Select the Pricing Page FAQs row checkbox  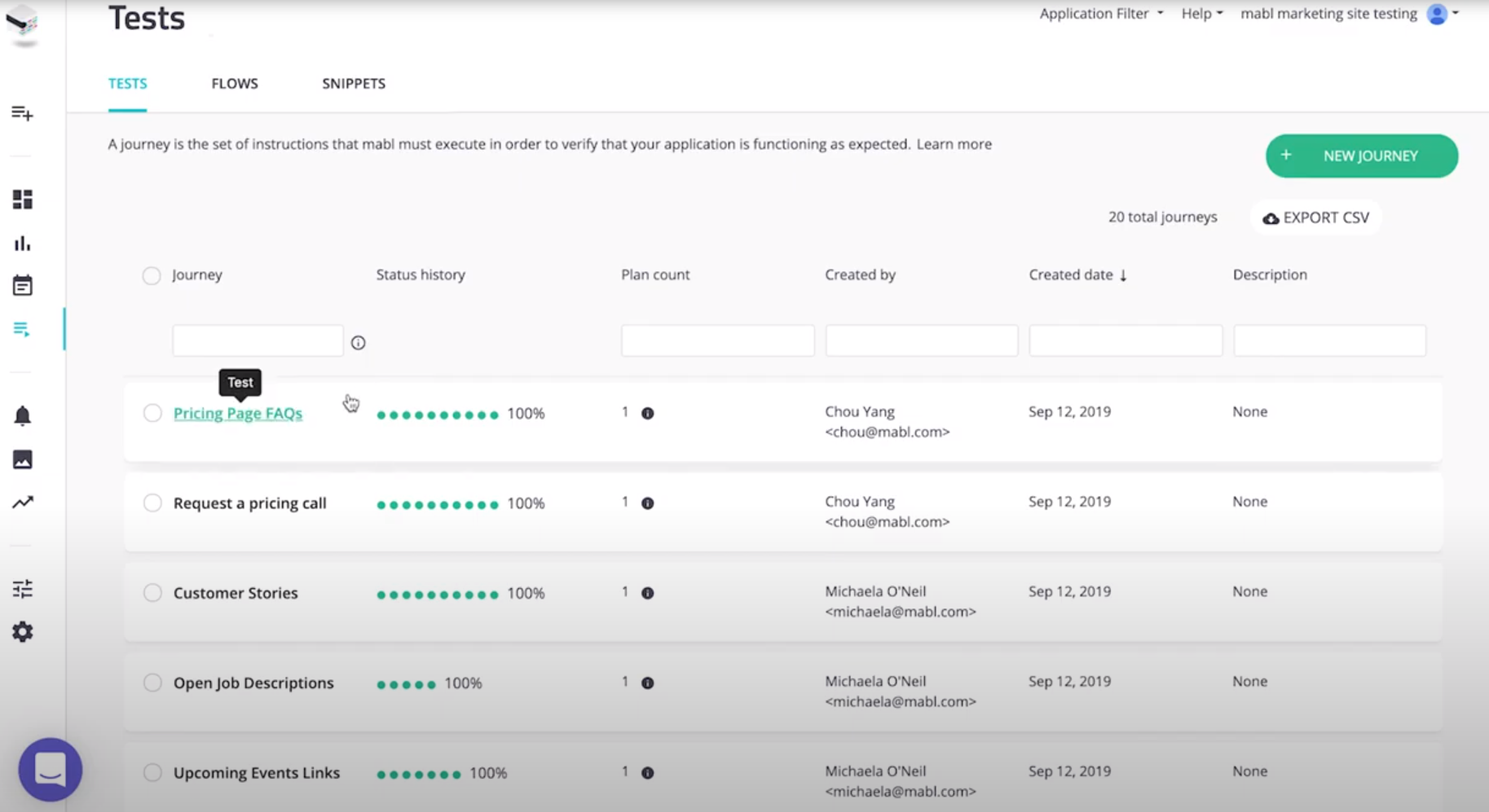click(x=152, y=413)
